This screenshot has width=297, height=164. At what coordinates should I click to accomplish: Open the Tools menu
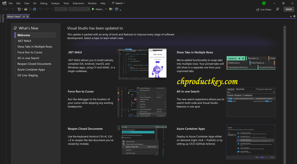(x=66, y=3)
